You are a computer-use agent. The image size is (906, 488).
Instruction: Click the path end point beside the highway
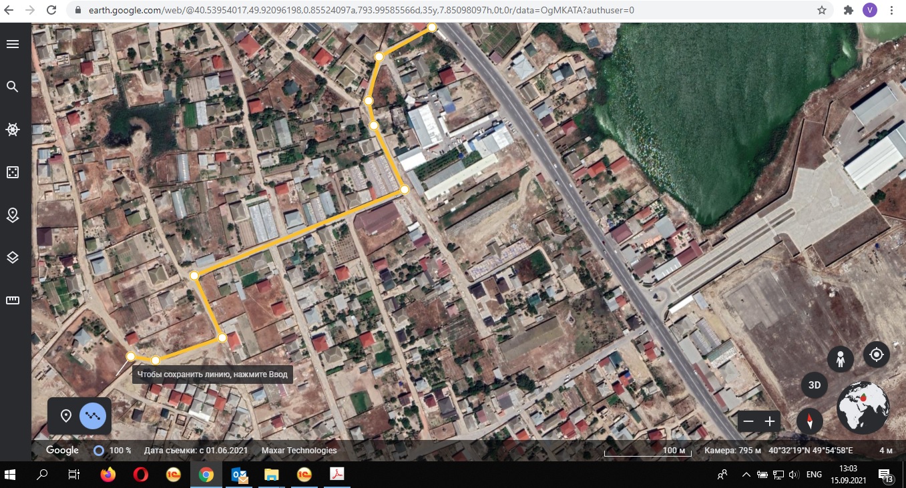432,27
